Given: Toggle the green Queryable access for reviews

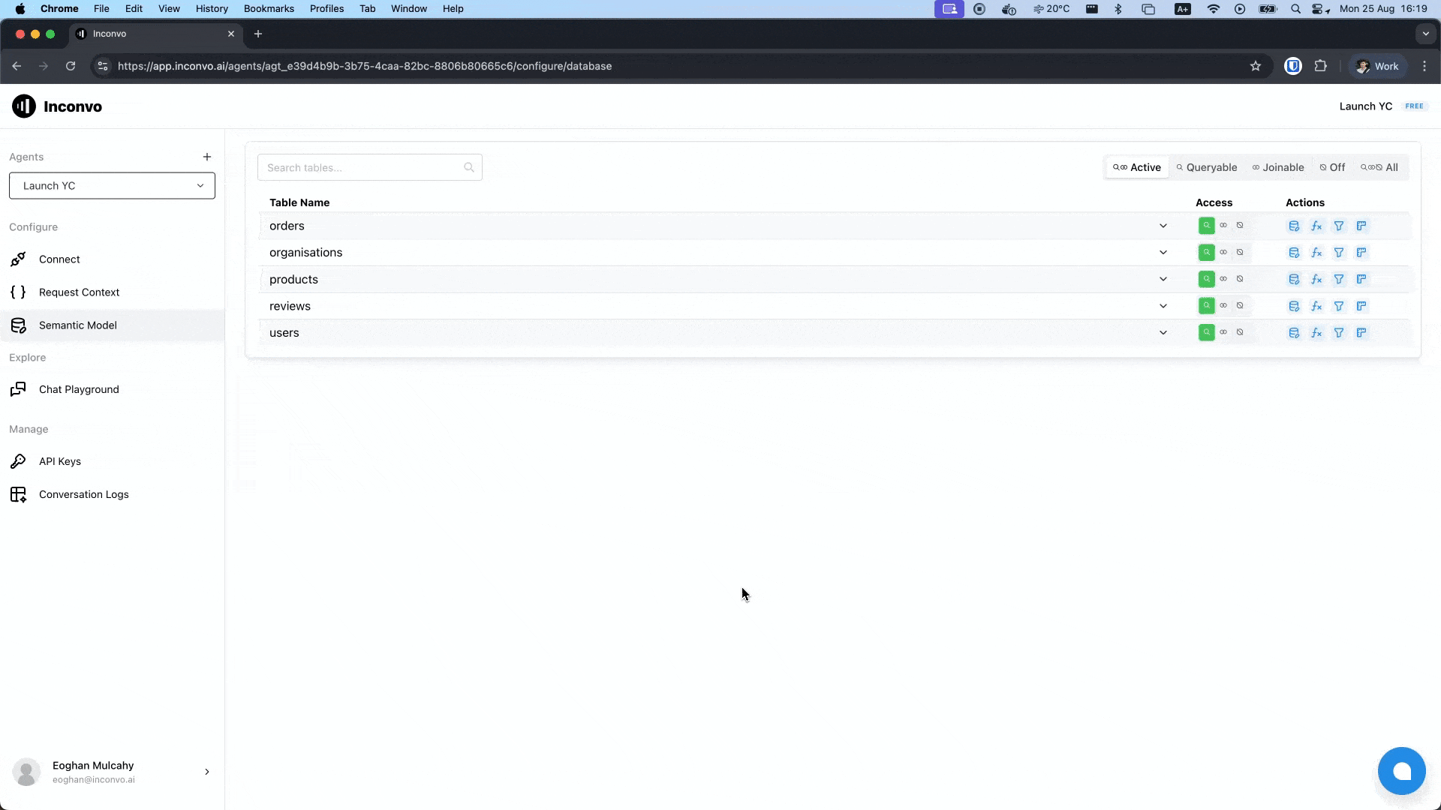Looking at the screenshot, I should [x=1206, y=306].
